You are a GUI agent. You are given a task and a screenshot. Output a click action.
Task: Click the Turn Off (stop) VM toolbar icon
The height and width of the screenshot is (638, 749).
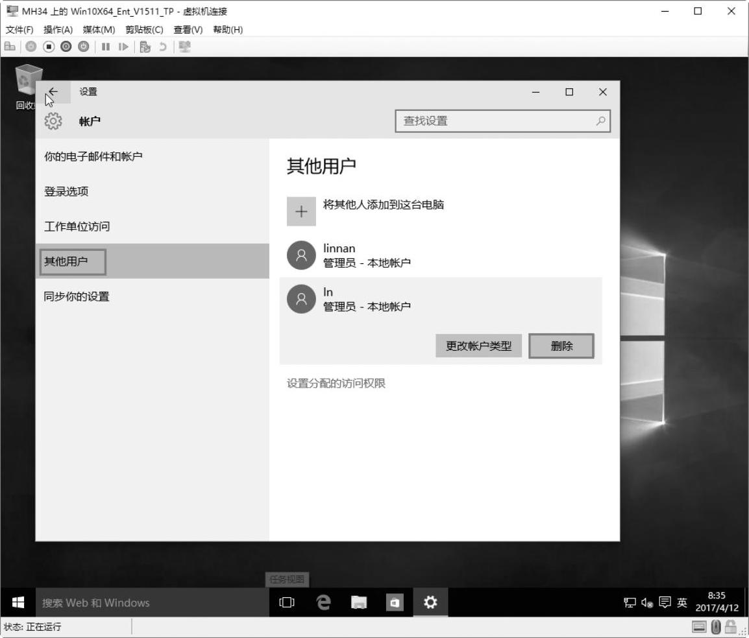(49, 47)
